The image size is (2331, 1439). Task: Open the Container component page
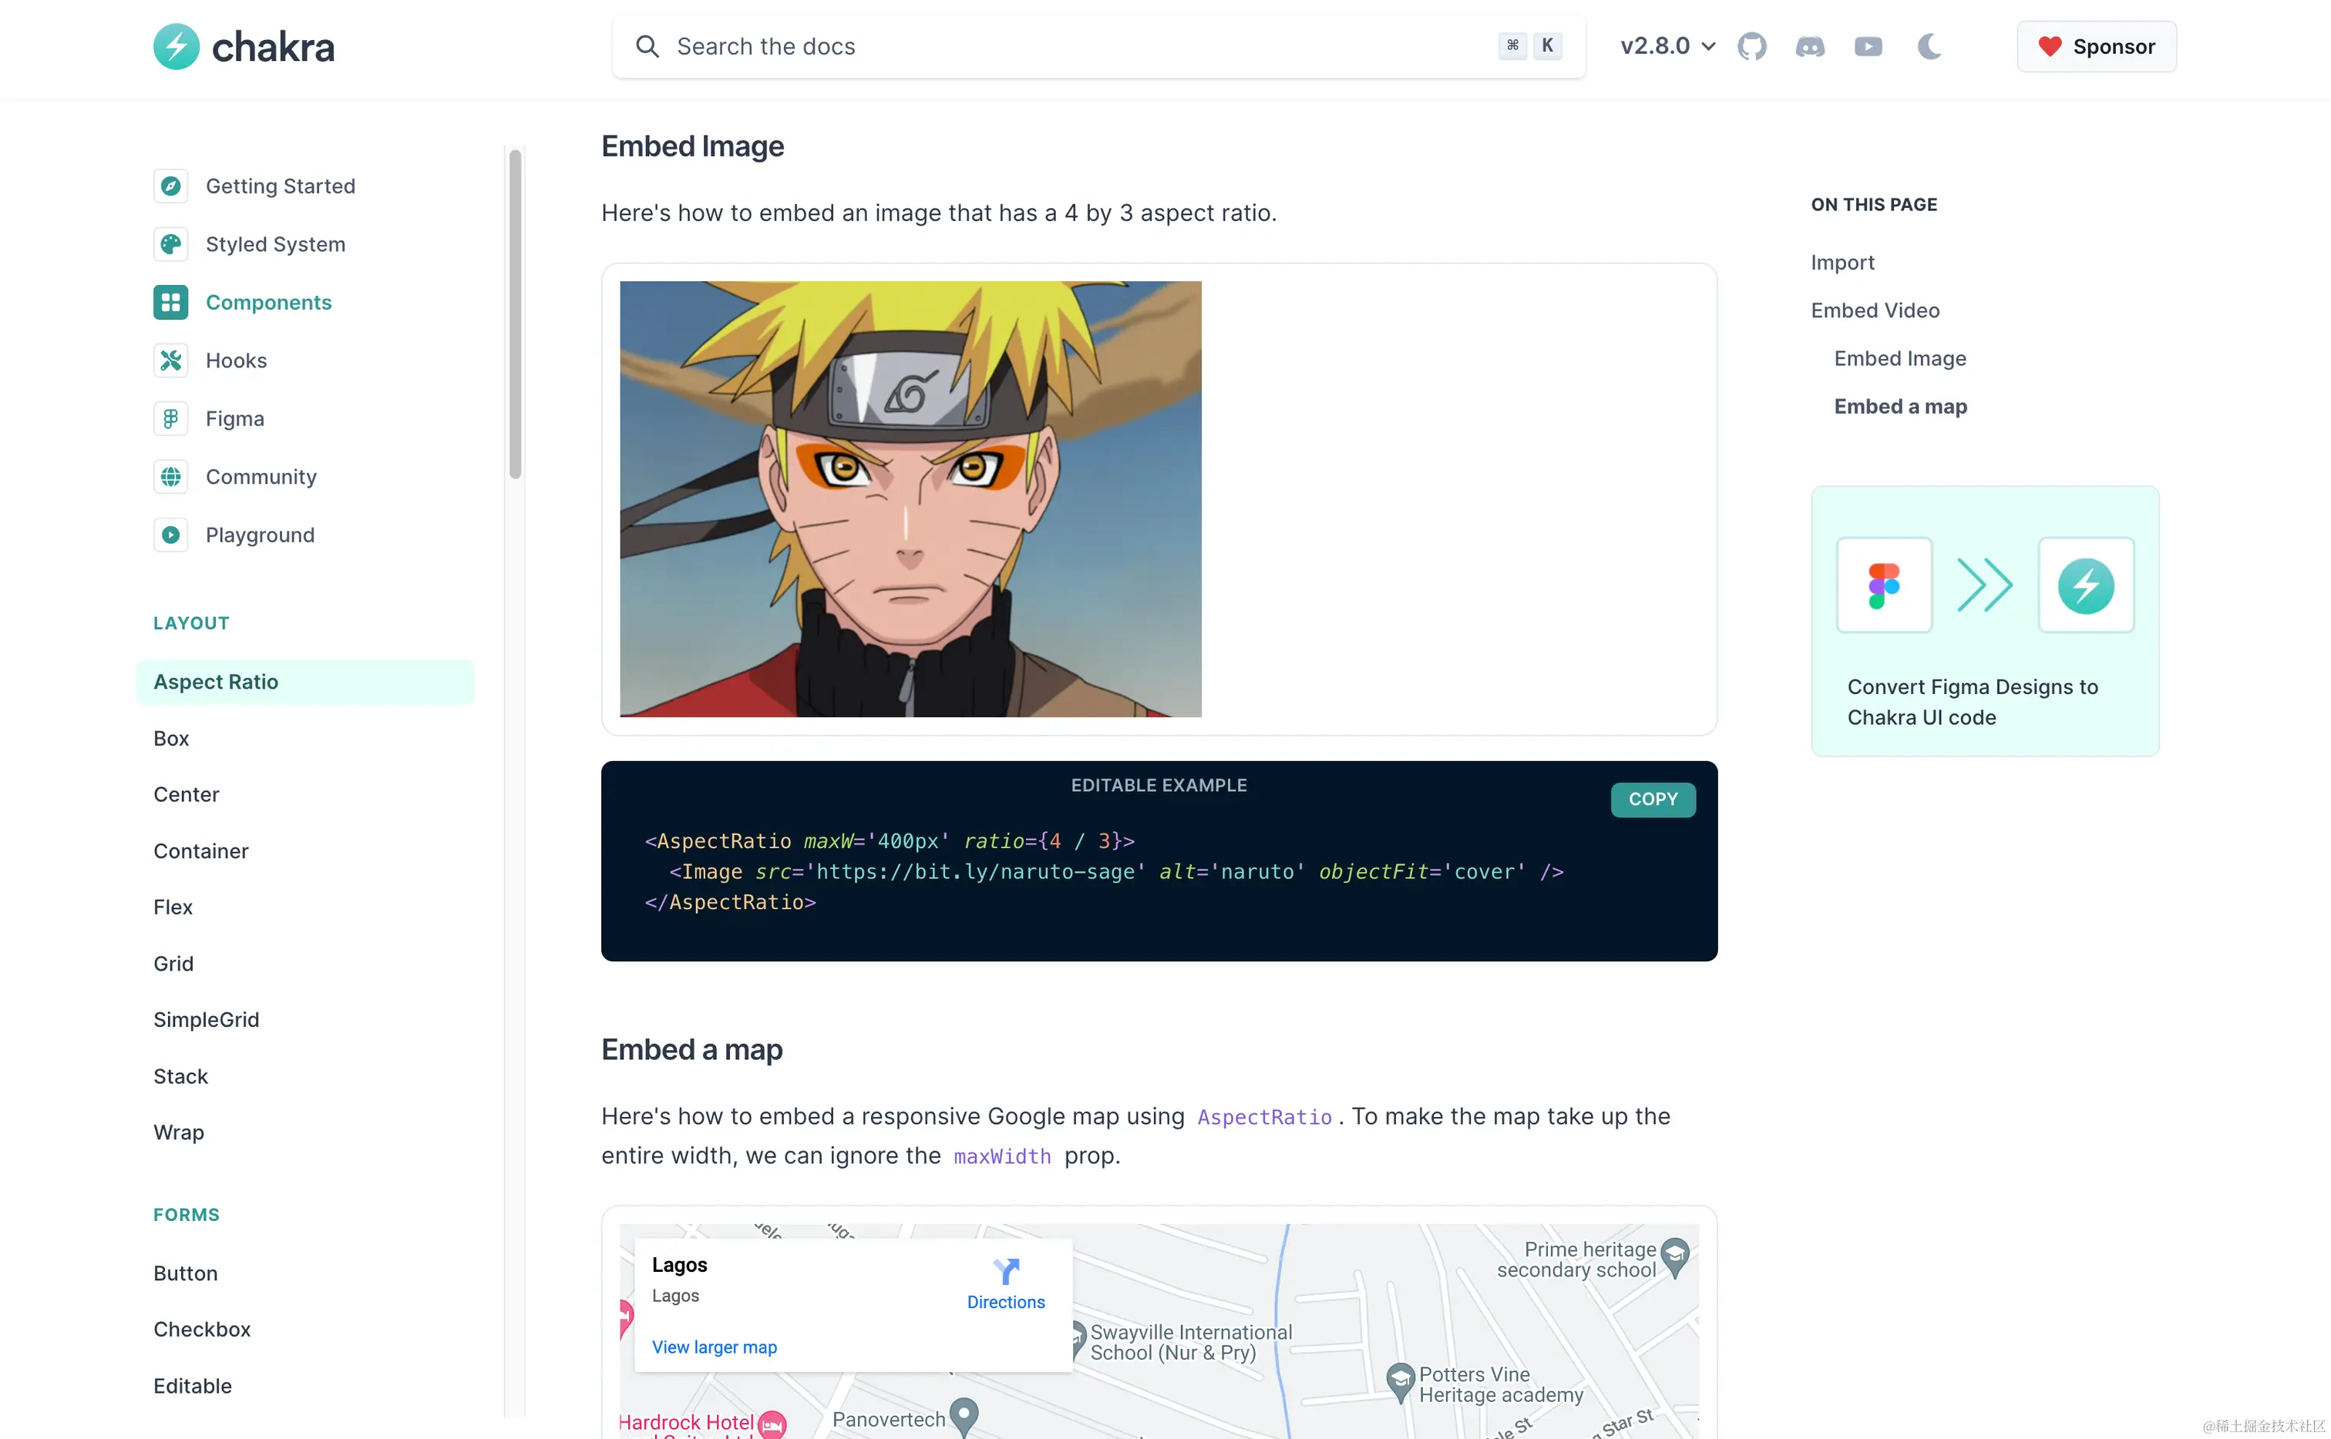[x=201, y=850]
